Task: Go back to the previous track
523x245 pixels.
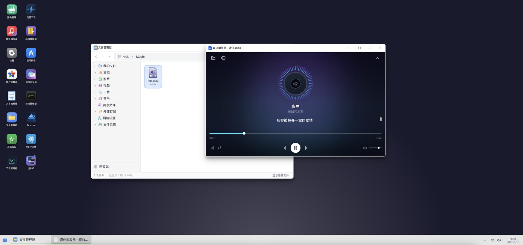Action: tap(284, 148)
